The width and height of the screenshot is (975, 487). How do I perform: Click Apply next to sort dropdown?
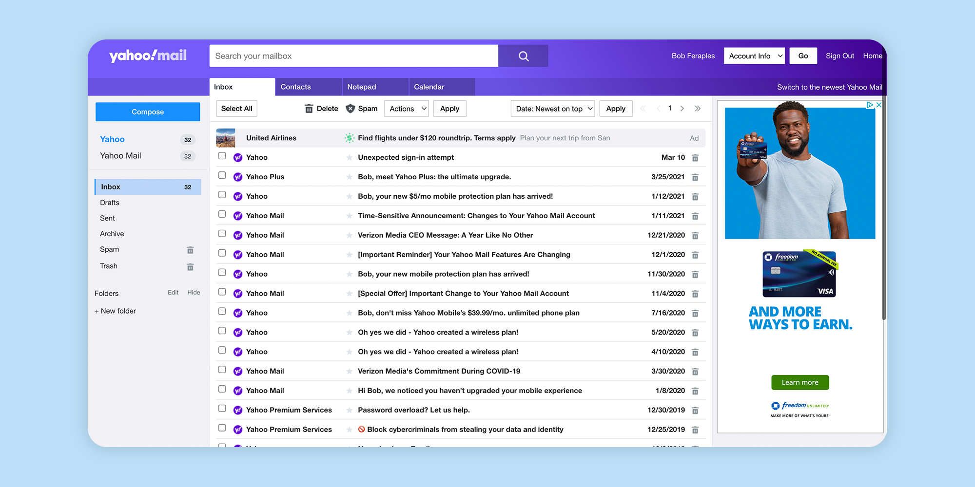click(x=616, y=109)
